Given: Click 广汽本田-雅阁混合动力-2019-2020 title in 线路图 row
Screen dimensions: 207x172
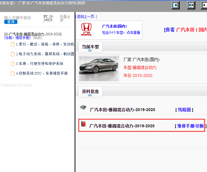Looking at the screenshot, I should [122, 110].
